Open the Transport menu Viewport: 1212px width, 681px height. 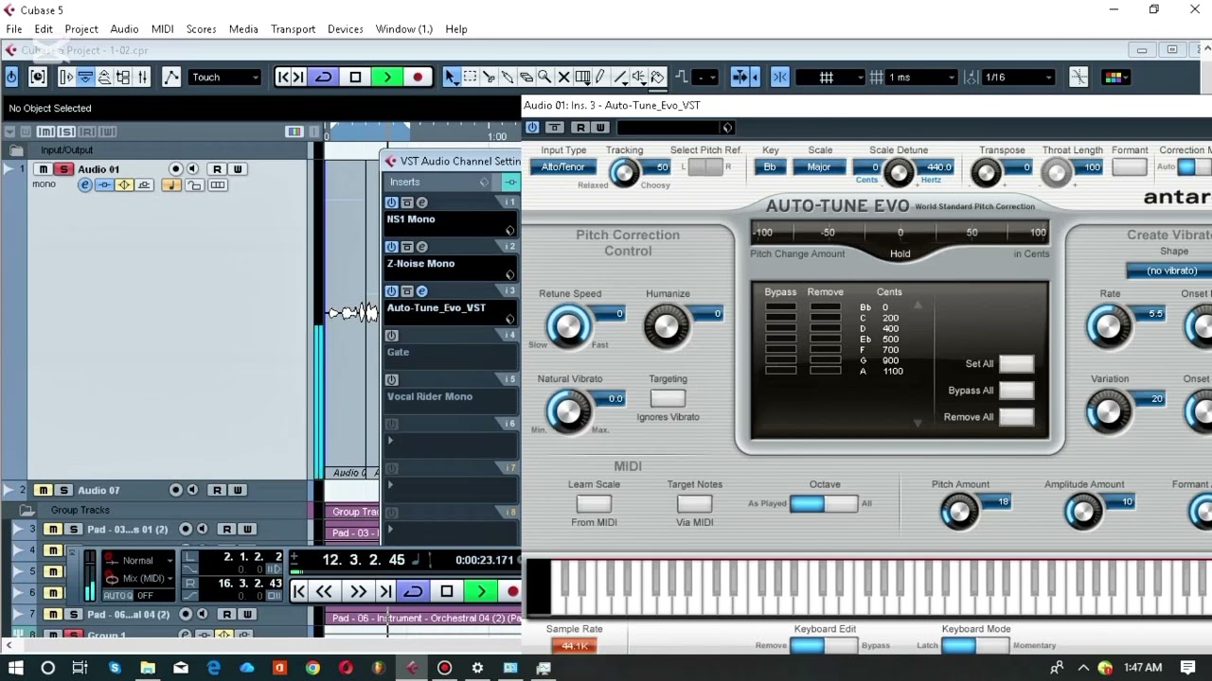[x=294, y=29]
